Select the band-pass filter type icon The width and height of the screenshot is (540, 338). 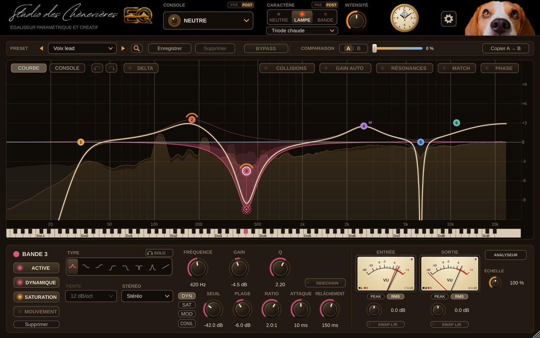click(152, 267)
